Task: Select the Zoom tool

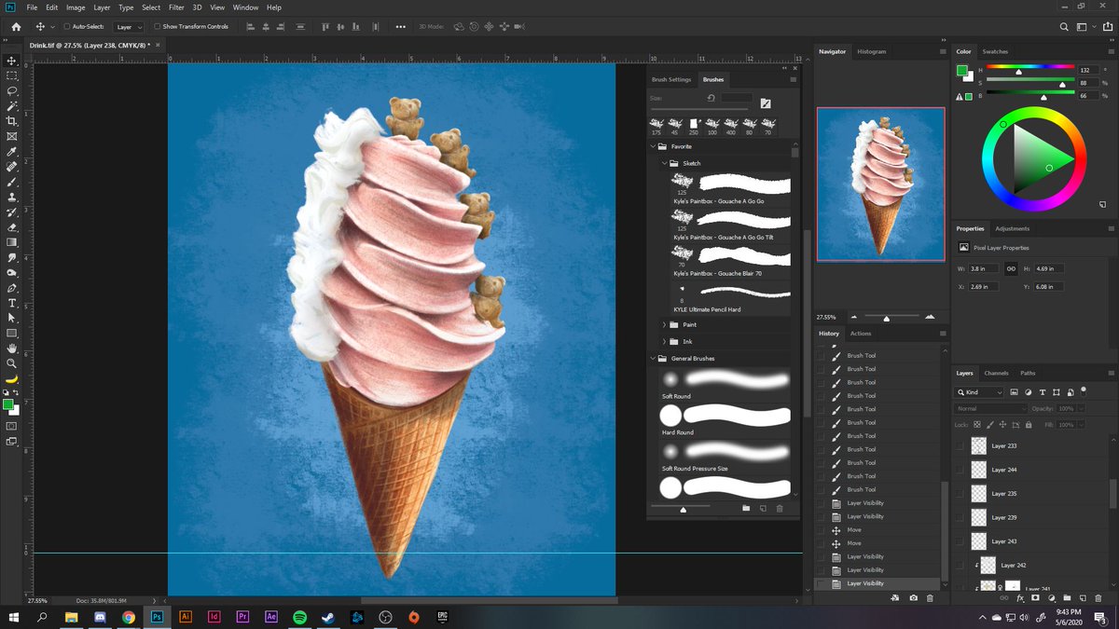Action: [x=11, y=363]
